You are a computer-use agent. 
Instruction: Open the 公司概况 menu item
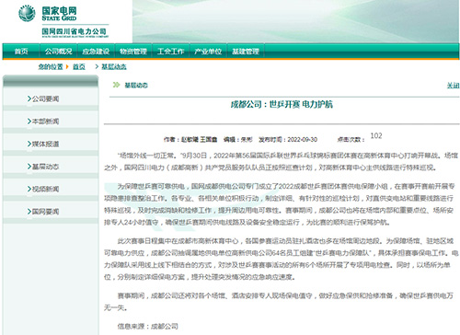[59, 52]
